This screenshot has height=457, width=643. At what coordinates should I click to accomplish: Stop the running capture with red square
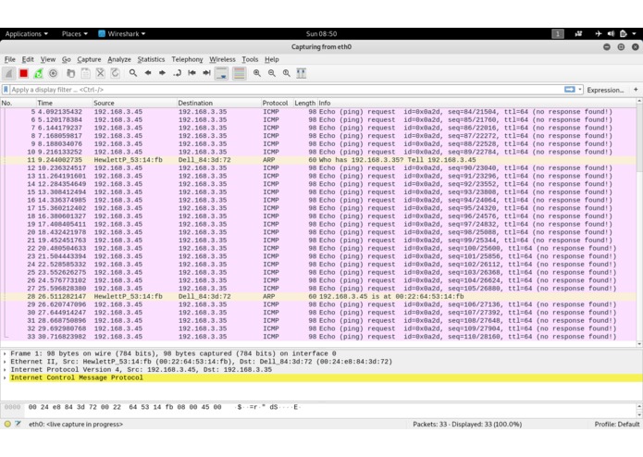23,73
